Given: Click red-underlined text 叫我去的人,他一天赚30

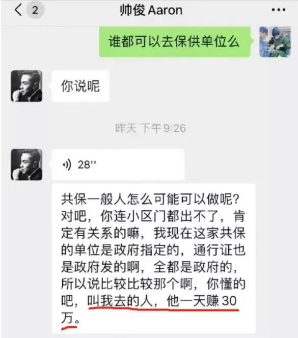Looking at the screenshot, I should [162, 301].
